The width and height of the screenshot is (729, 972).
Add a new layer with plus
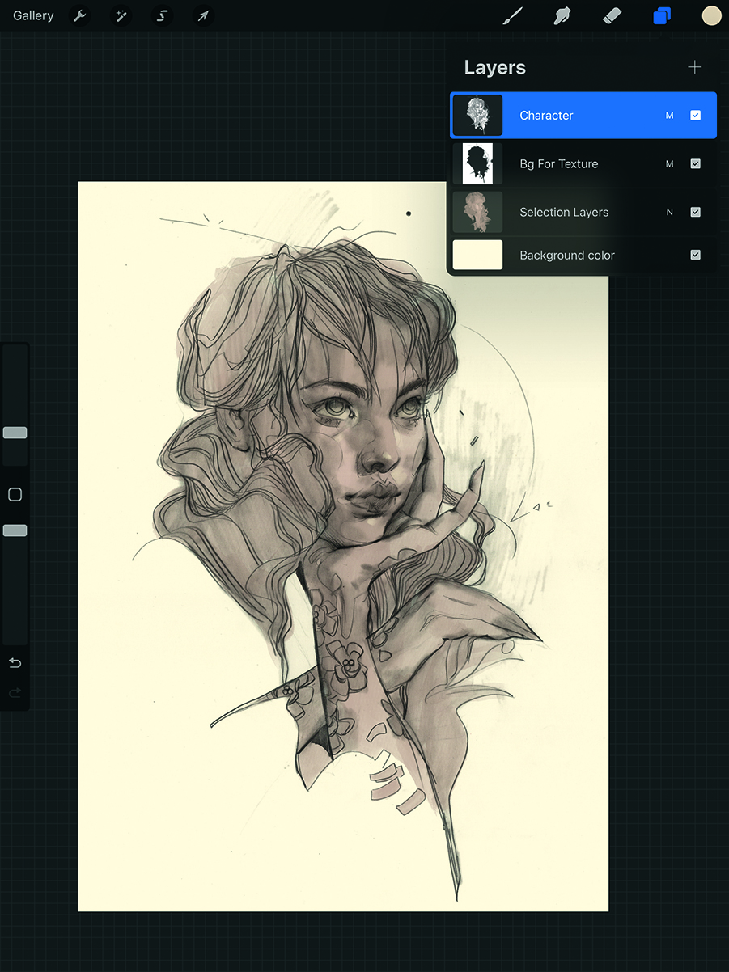(x=694, y=67)
